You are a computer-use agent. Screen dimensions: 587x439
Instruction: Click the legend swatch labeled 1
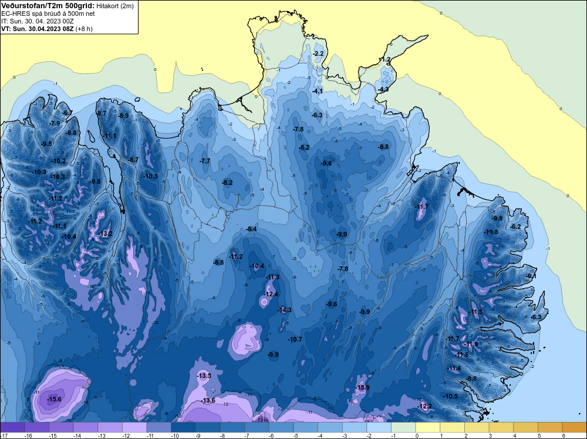pyautogui.click(x=452, y=427)
